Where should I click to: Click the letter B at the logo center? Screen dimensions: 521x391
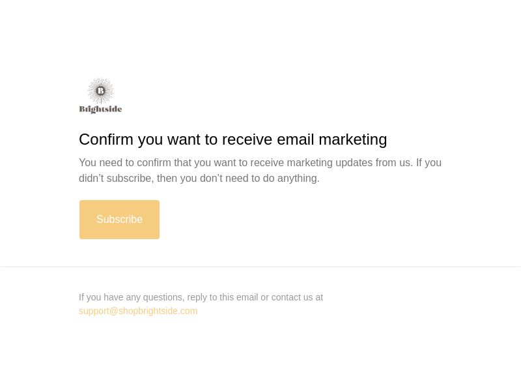pos(100,91)
